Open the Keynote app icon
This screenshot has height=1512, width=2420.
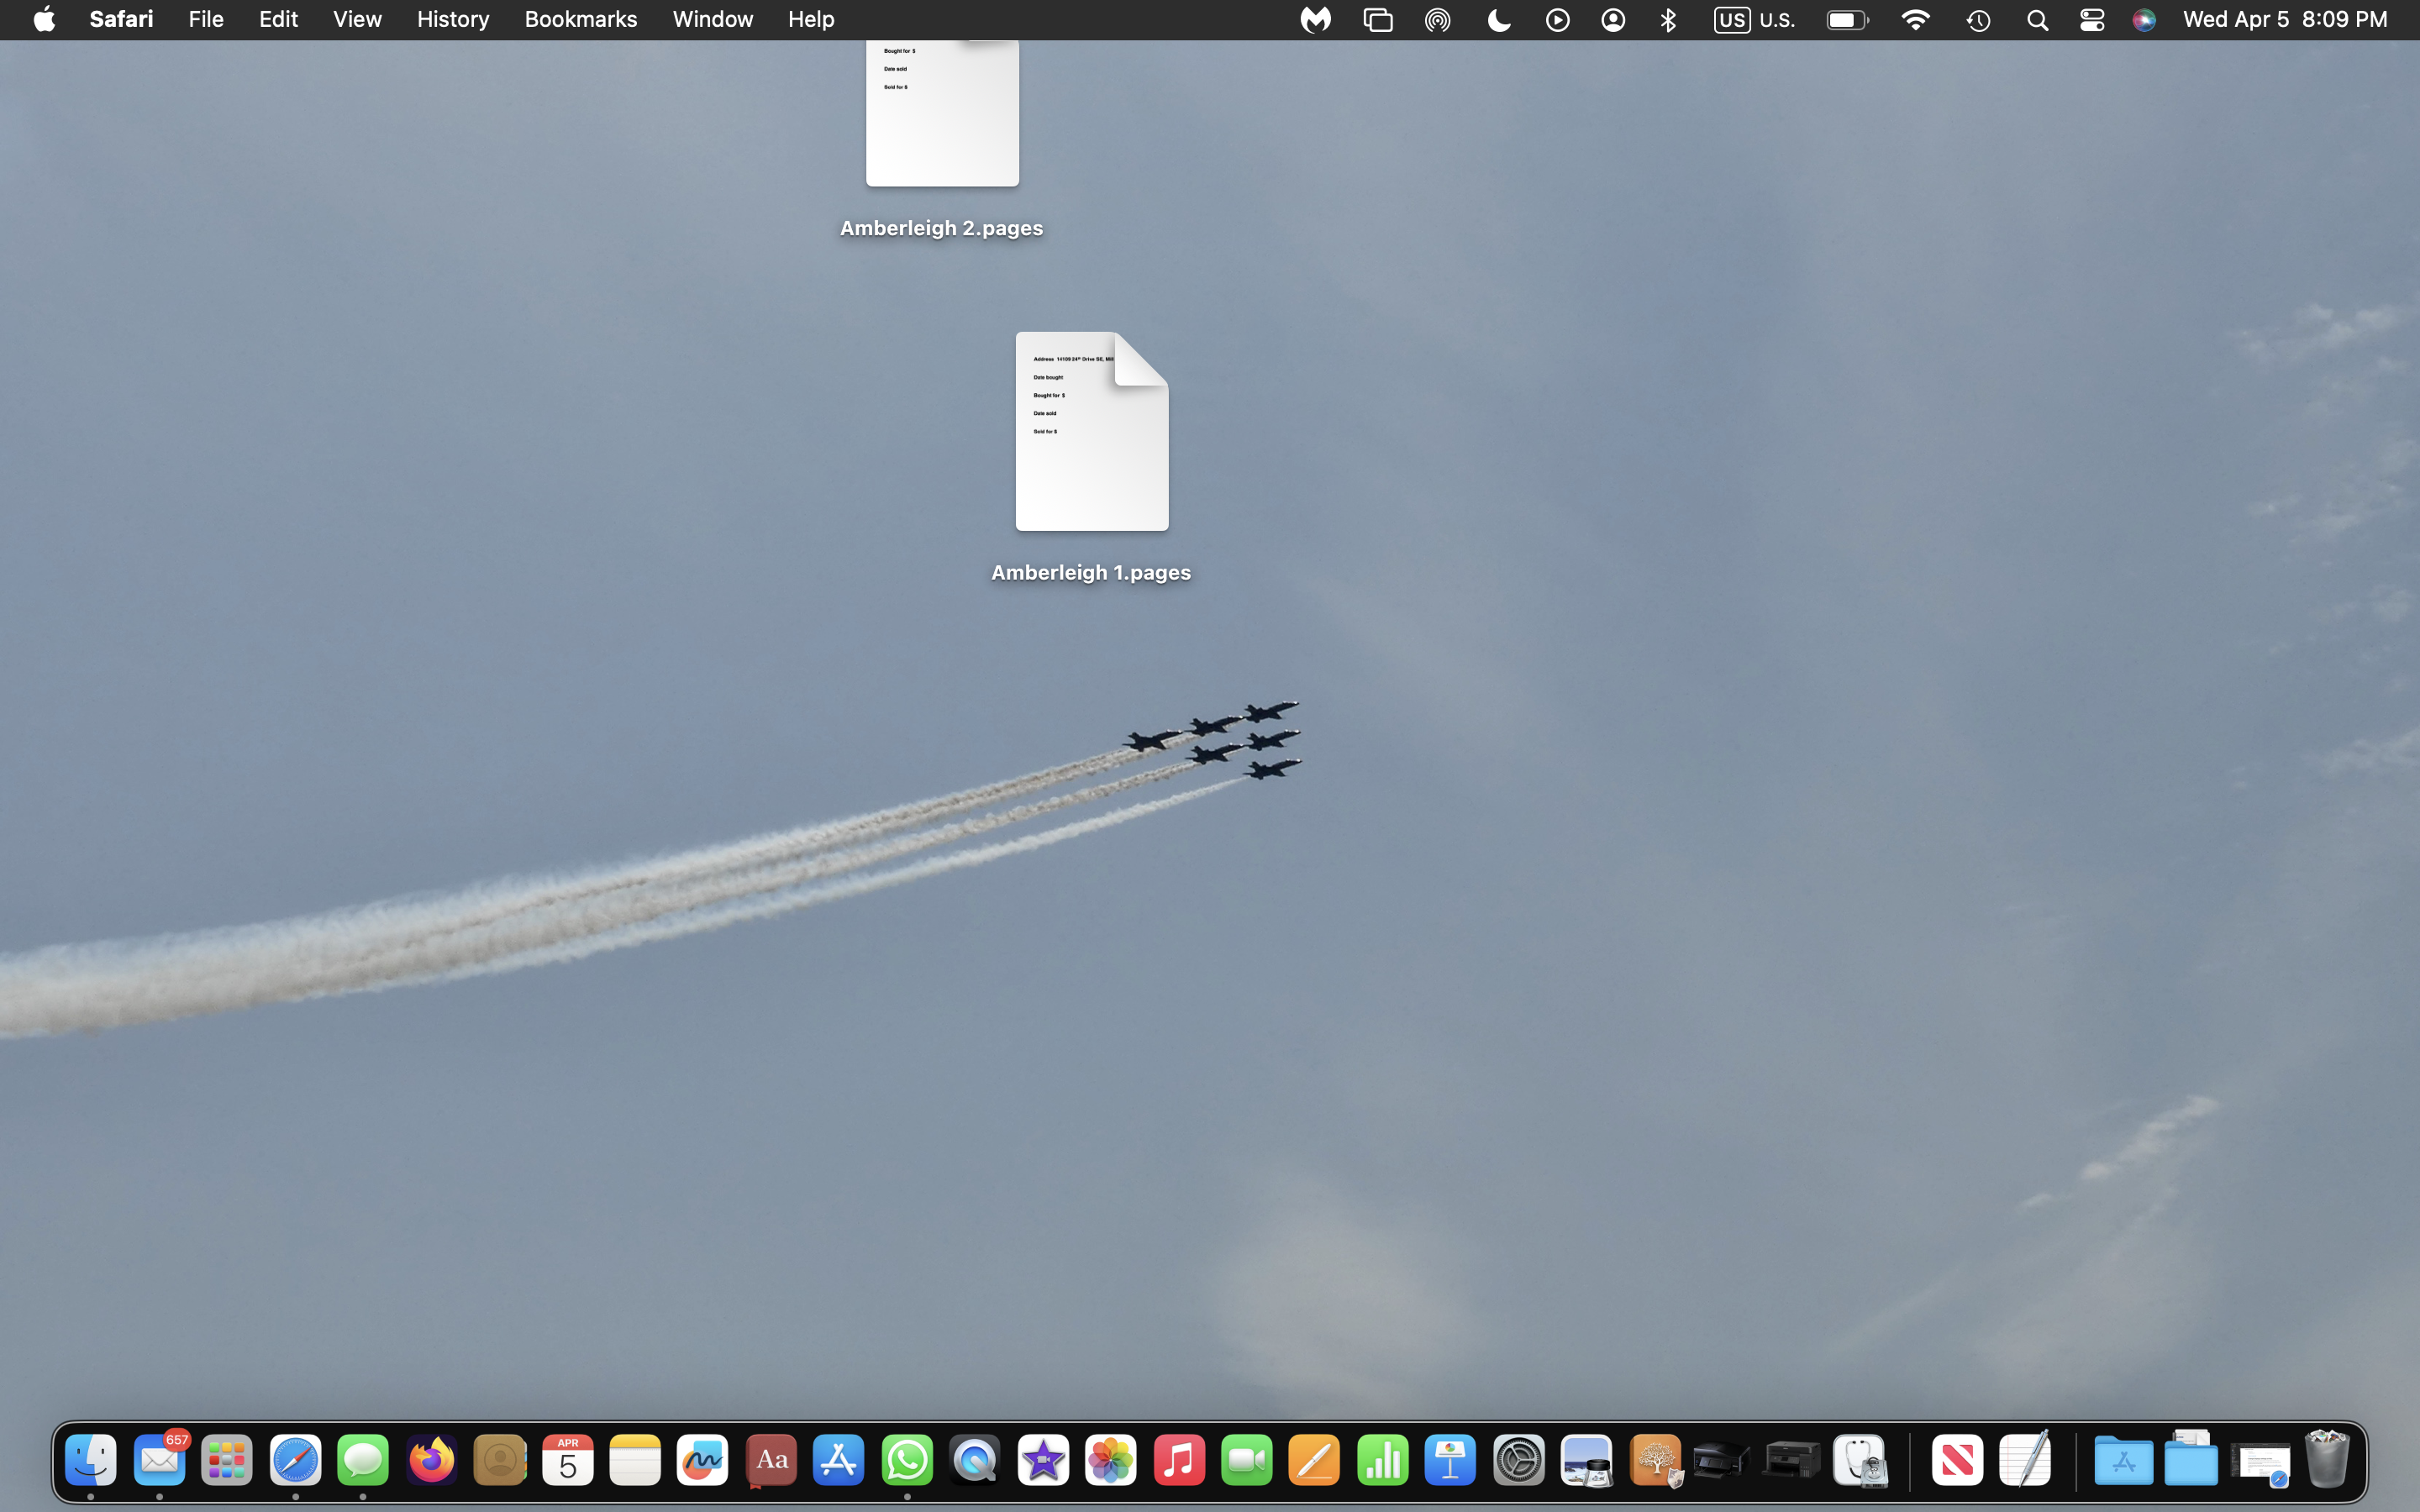pos(1450,1461)
